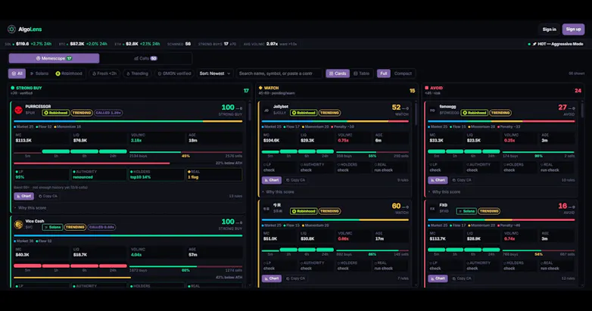Click TRENDING badge on FXD card
The height and width of the screenshot is (311, 592).
point(489,211)
